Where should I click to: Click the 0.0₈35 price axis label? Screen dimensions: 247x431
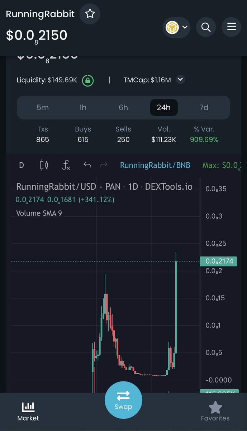coord(216,189)
